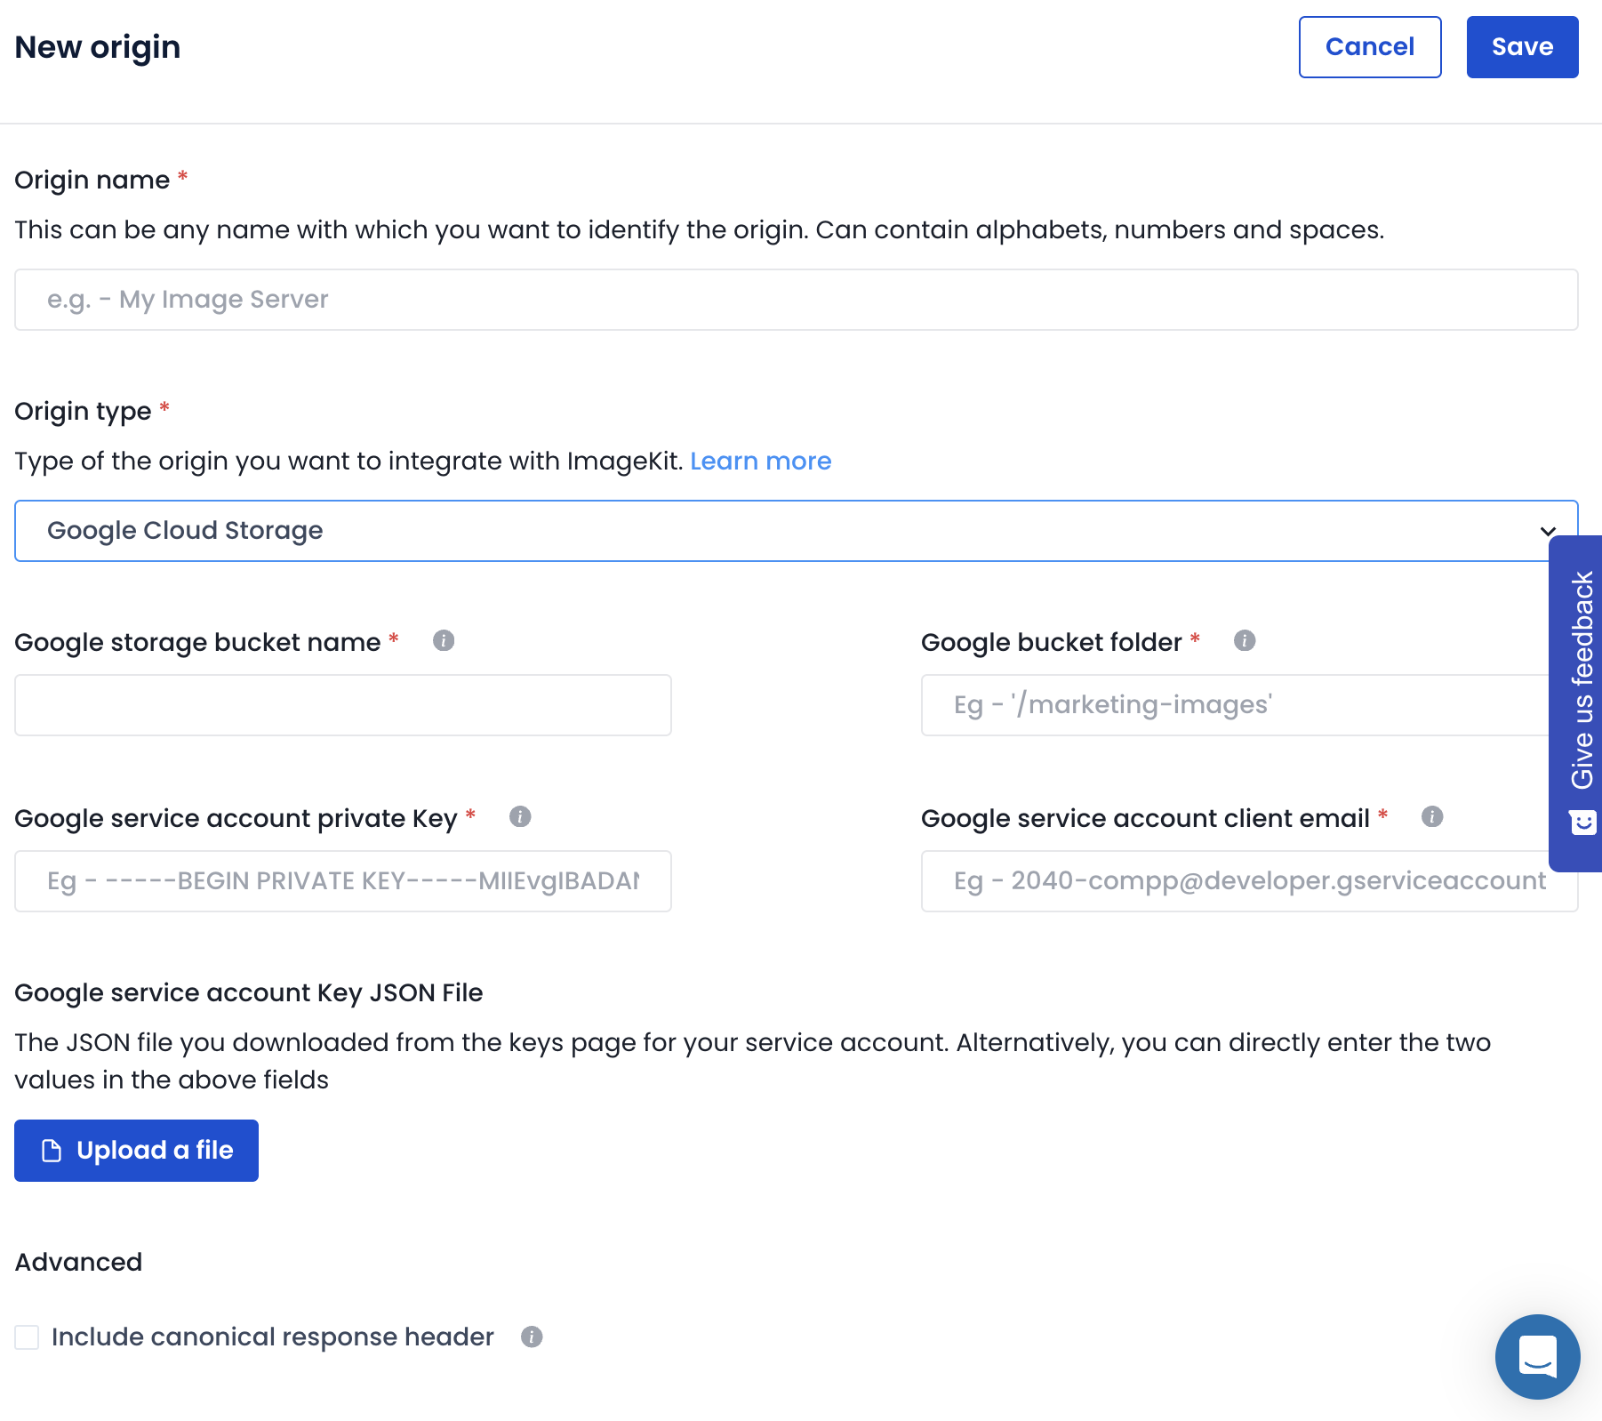Click info icon beside Google storage bucket name
The height and width of the screenshot is (1421, 1602).
444,640
